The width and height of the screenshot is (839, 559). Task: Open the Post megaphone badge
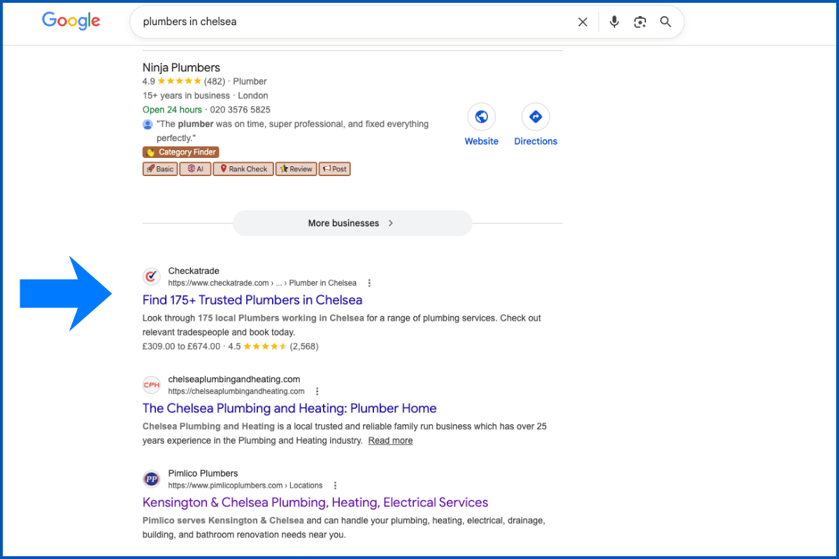pyautogui.click(x=334, y=168)
